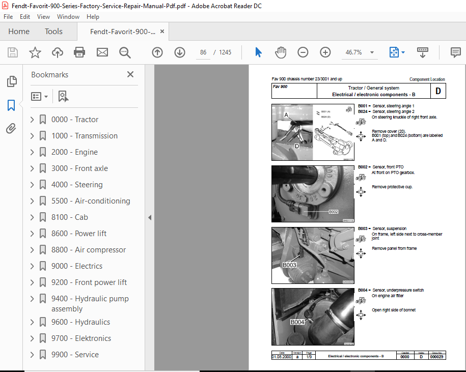This screenshot has width=466, height=372.
Task: Close the Bookmarks panel
Action: [130, 74]
